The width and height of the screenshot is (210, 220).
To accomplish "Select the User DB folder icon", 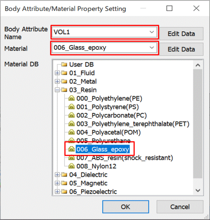I will [x=64, y=64].
